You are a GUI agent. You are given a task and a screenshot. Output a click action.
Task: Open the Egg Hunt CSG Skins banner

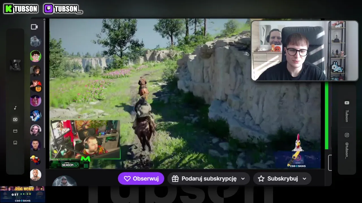22,194
